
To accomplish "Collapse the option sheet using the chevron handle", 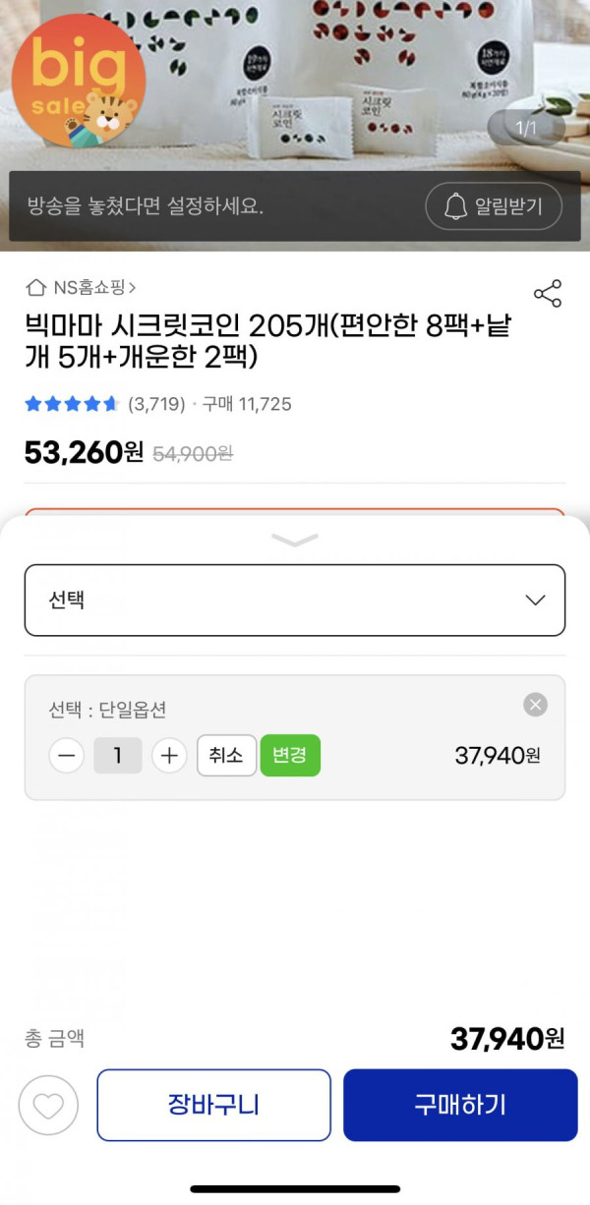I will pos(295,540).
